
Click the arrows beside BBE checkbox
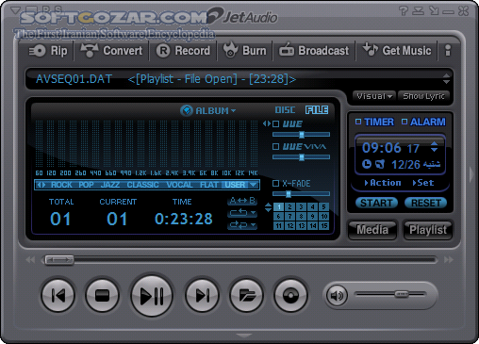pyautogui.click(x=267, y=123)
